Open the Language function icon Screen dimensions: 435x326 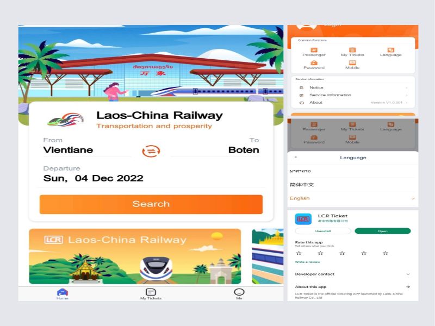390,50
